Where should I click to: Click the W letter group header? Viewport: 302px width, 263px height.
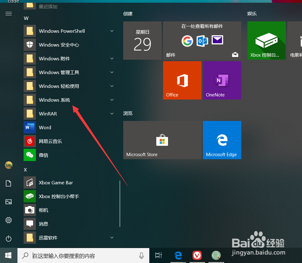point(26,18)
